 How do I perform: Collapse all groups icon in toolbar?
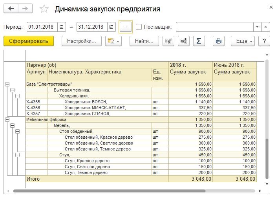168,41
